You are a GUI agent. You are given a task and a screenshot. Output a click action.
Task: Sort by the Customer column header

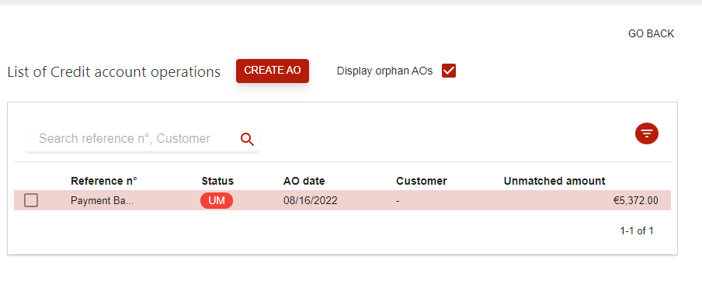422,181
